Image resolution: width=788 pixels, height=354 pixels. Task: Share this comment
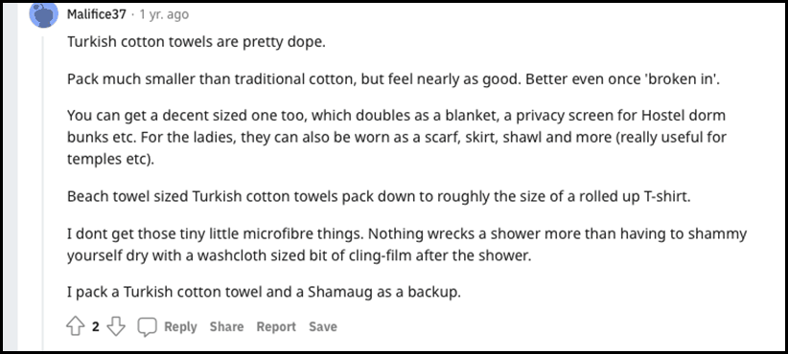(x=226, y=327)
